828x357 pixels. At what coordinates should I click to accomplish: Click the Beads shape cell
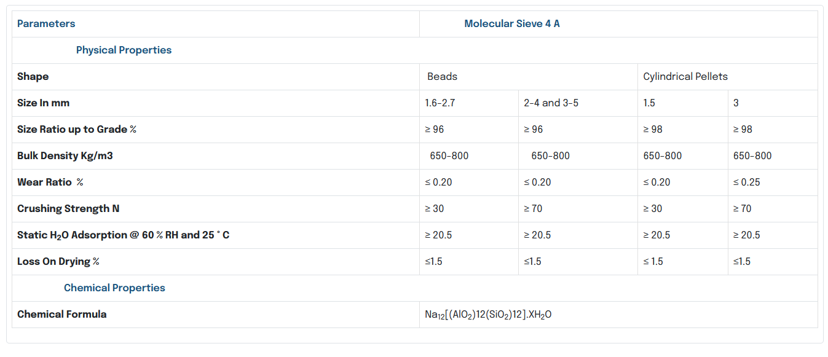click(x=442, y=77)
